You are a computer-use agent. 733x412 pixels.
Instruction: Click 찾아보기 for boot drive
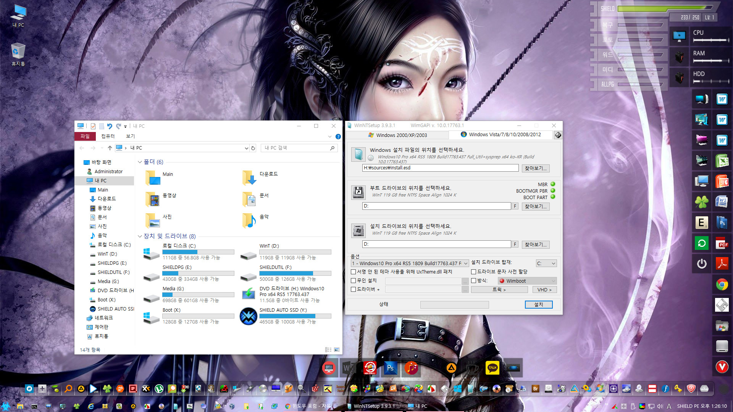tap(536, 206)
